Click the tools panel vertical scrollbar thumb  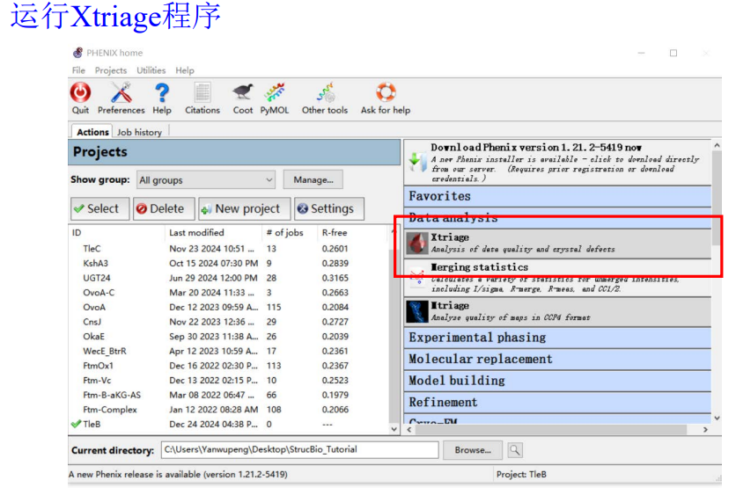coord(717,198)
